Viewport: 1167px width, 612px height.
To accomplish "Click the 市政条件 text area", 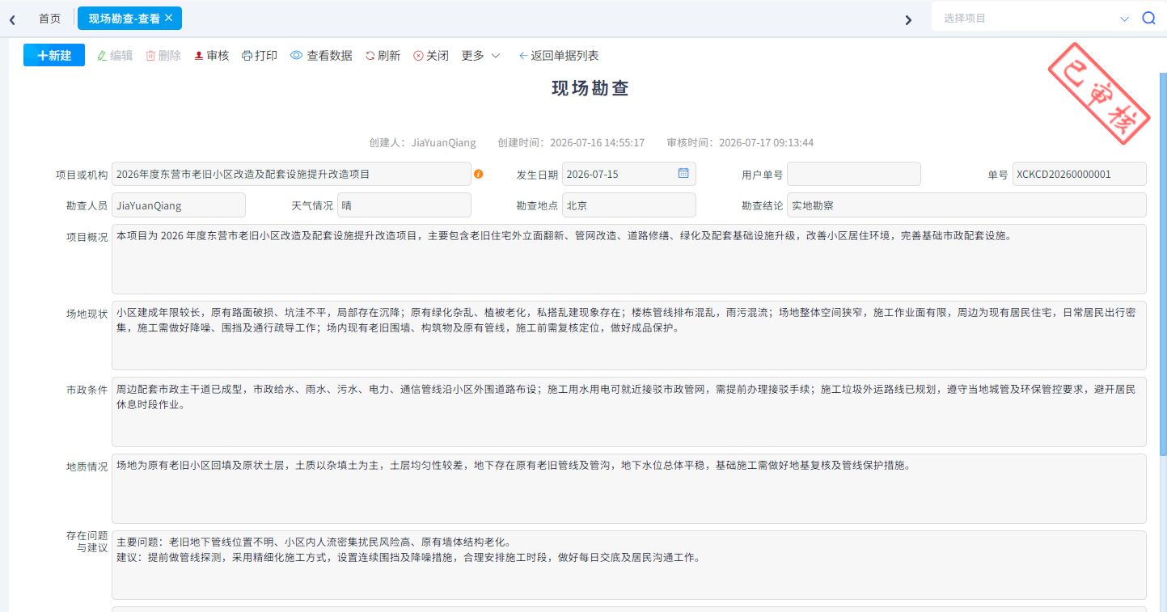I will pyautogui.click(x=629, y=412).
